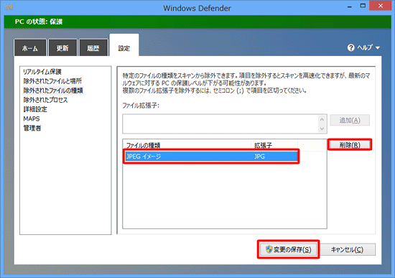
Task: Click the help question mark icon
Action: click(x=350, y=47)
